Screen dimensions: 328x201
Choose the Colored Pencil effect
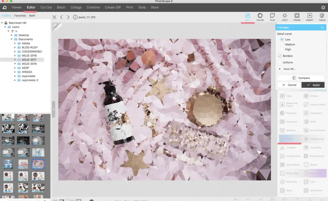(315, 105)
